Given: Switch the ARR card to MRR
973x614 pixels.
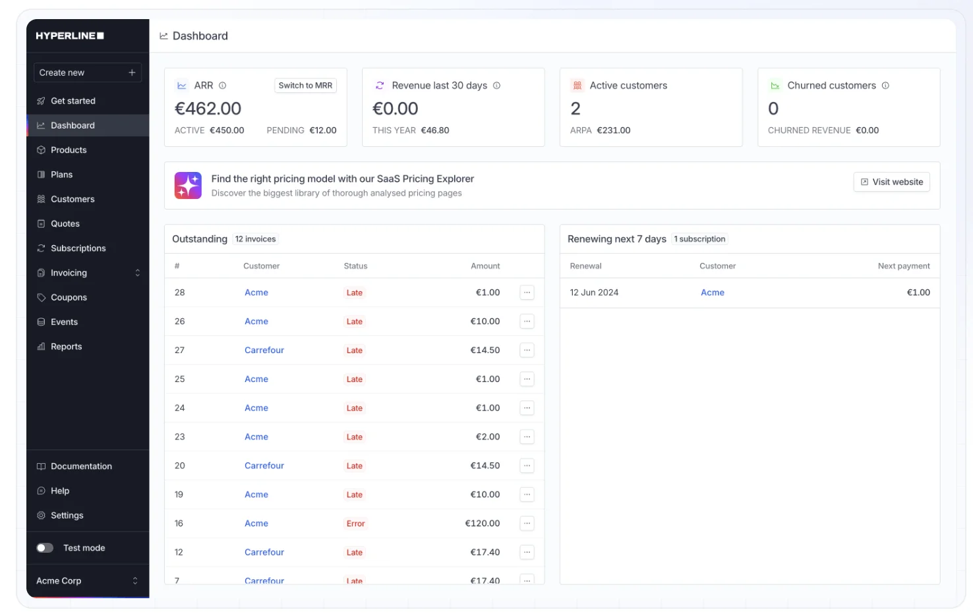Looking at the screenshot, I should pyautogui.click(x=305, y=86).
